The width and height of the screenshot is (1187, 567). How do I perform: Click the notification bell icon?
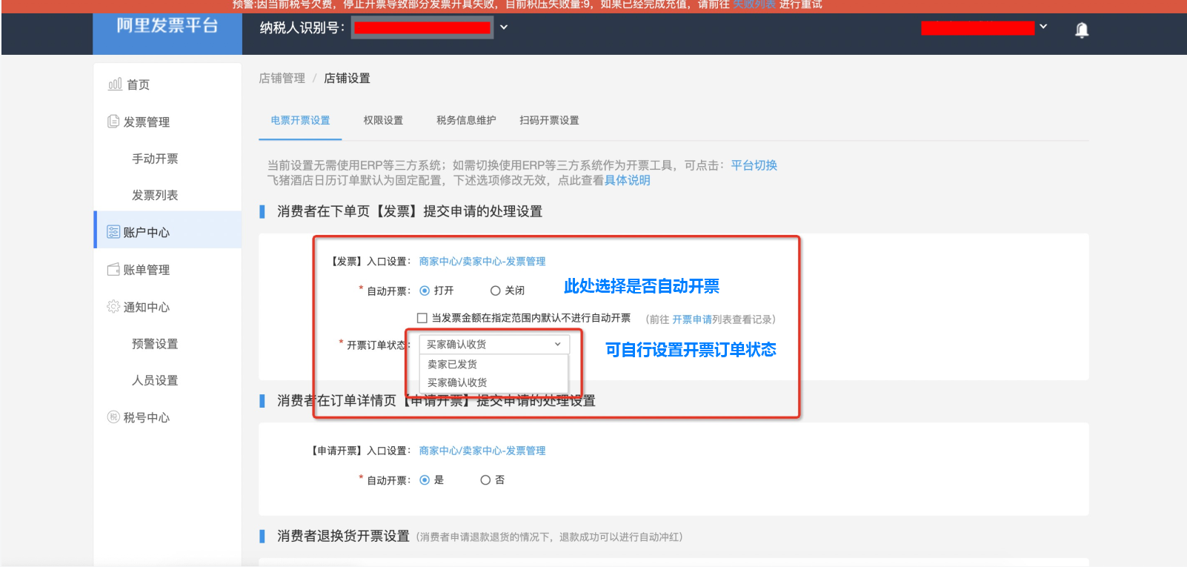pyautogui.click(x=1082, y=30)
